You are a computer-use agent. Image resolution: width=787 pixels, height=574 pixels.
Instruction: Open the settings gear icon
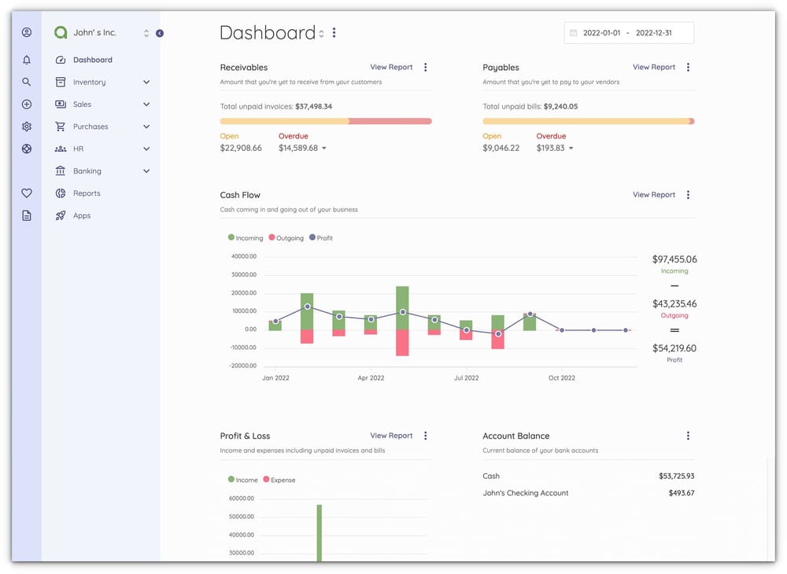click(x=26, y=126)
